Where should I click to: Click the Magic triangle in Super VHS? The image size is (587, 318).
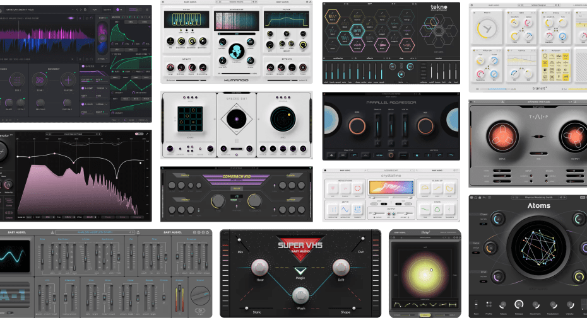click(300, 271)
